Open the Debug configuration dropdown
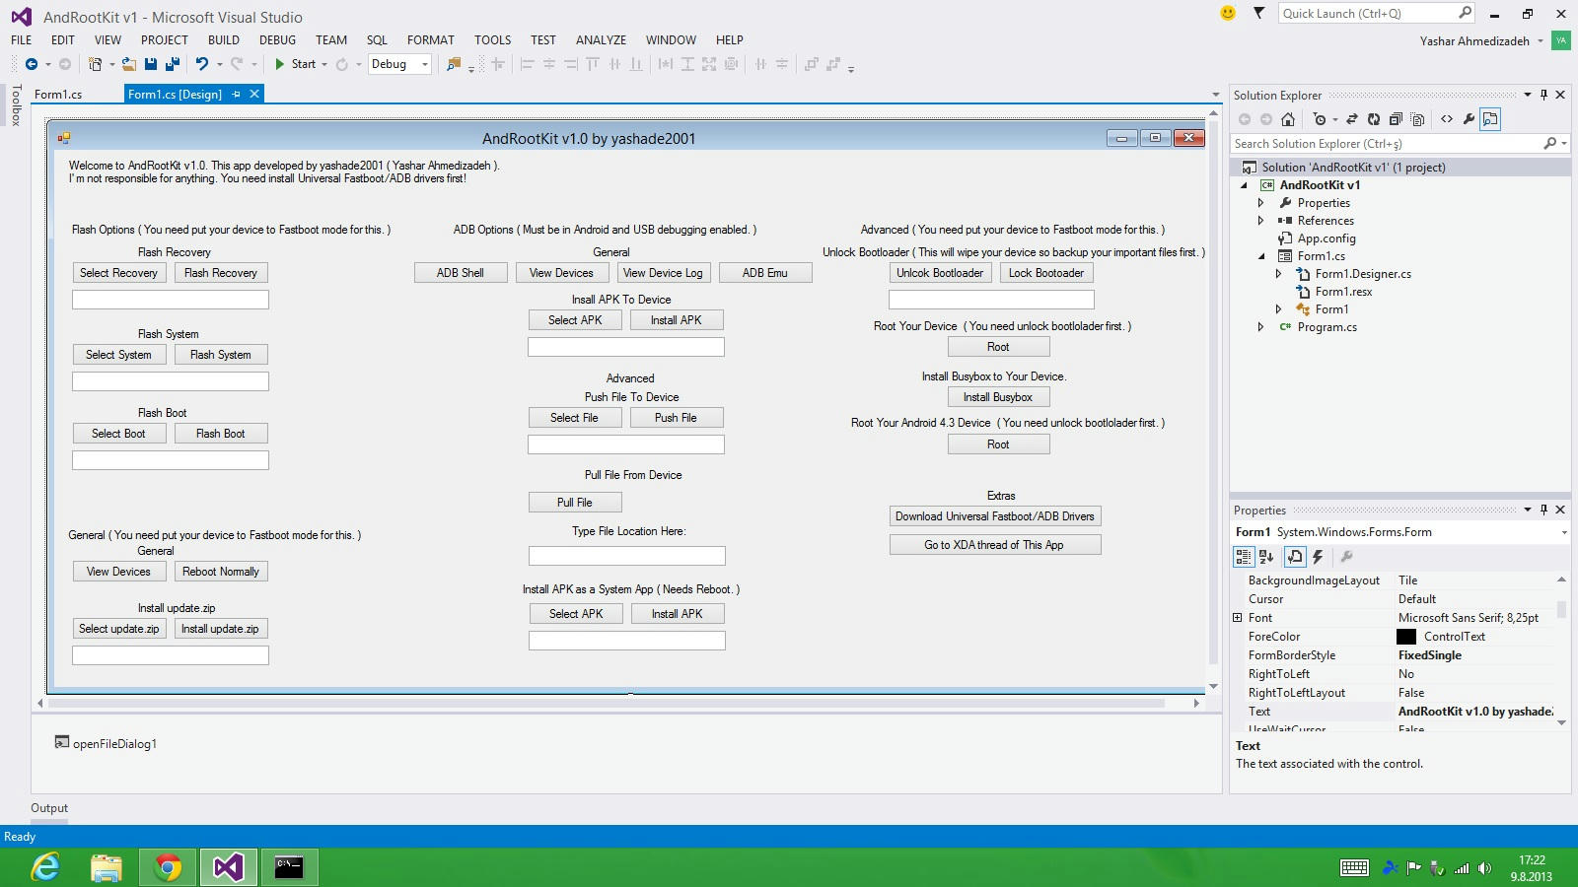Viewport: 1578px width, 887px height. [425, 64]
